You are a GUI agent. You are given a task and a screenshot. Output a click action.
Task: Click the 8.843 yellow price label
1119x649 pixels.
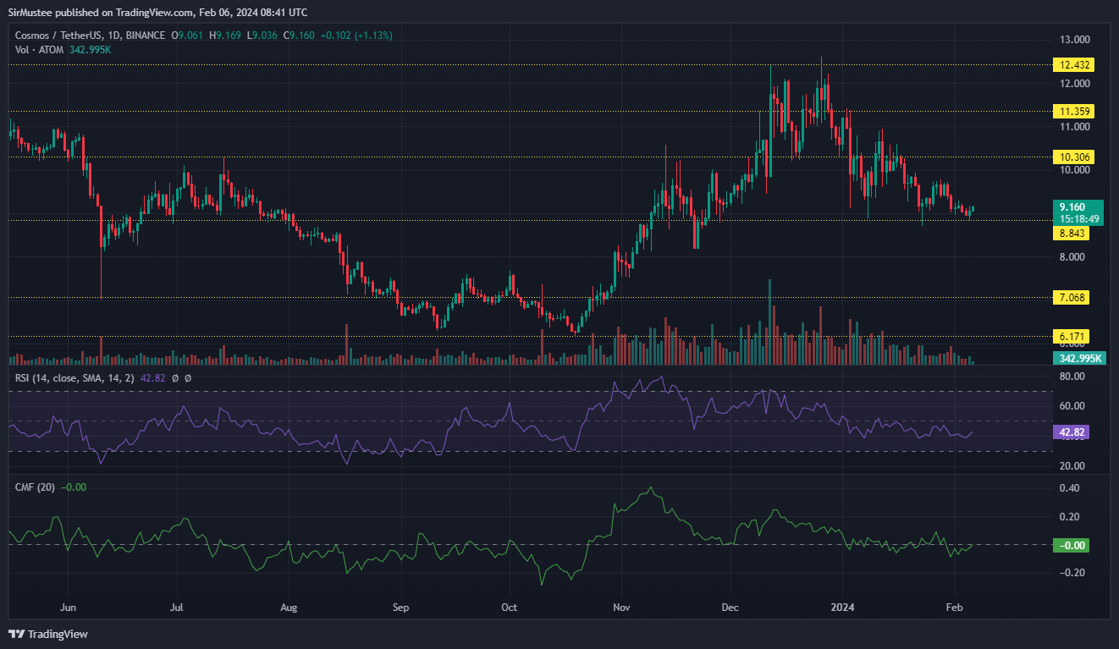pos(1071,234)
